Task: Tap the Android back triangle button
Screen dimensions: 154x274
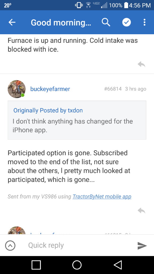Action: coord(118,265)
